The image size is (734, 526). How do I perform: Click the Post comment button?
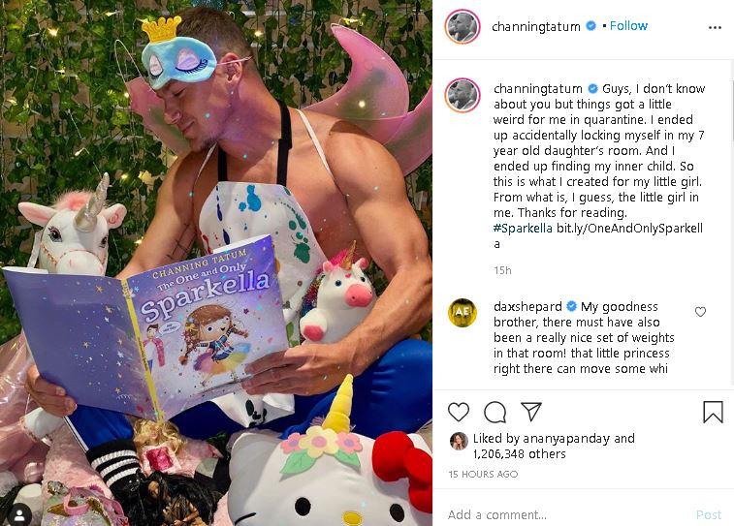(x=709, y=514)
